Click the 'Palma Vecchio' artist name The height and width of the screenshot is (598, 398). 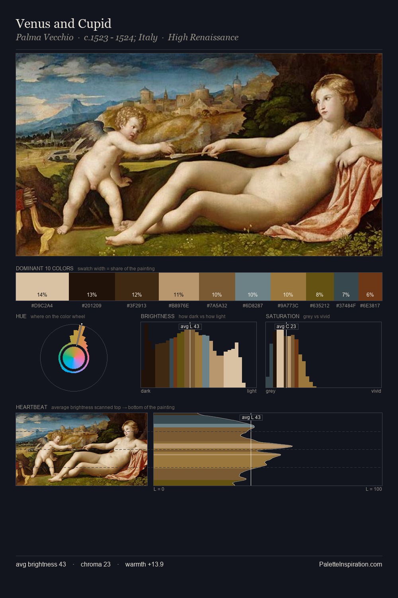(45, 37)
